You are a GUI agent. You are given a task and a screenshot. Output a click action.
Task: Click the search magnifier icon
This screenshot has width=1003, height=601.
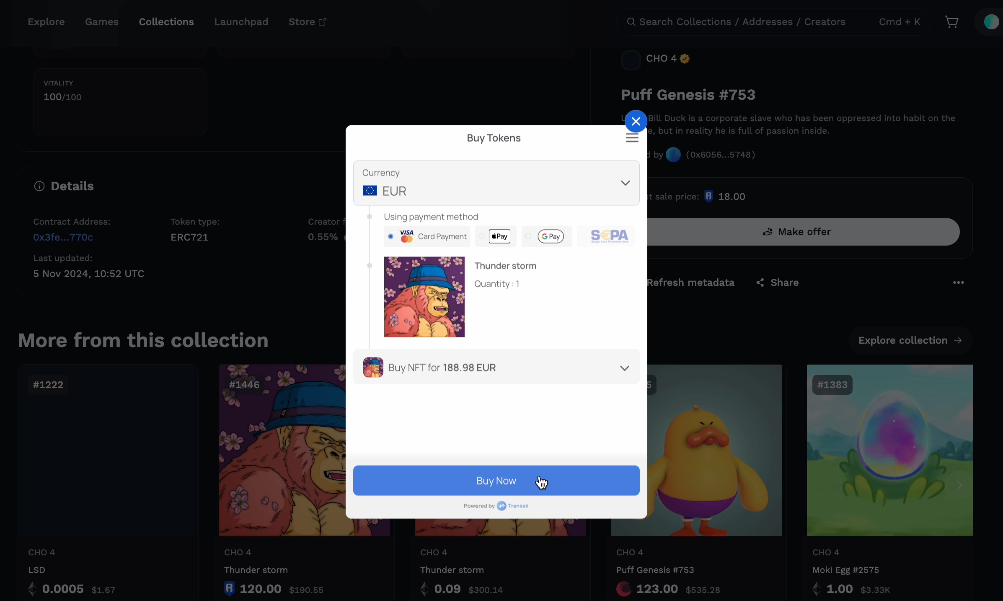coord(631,22)
